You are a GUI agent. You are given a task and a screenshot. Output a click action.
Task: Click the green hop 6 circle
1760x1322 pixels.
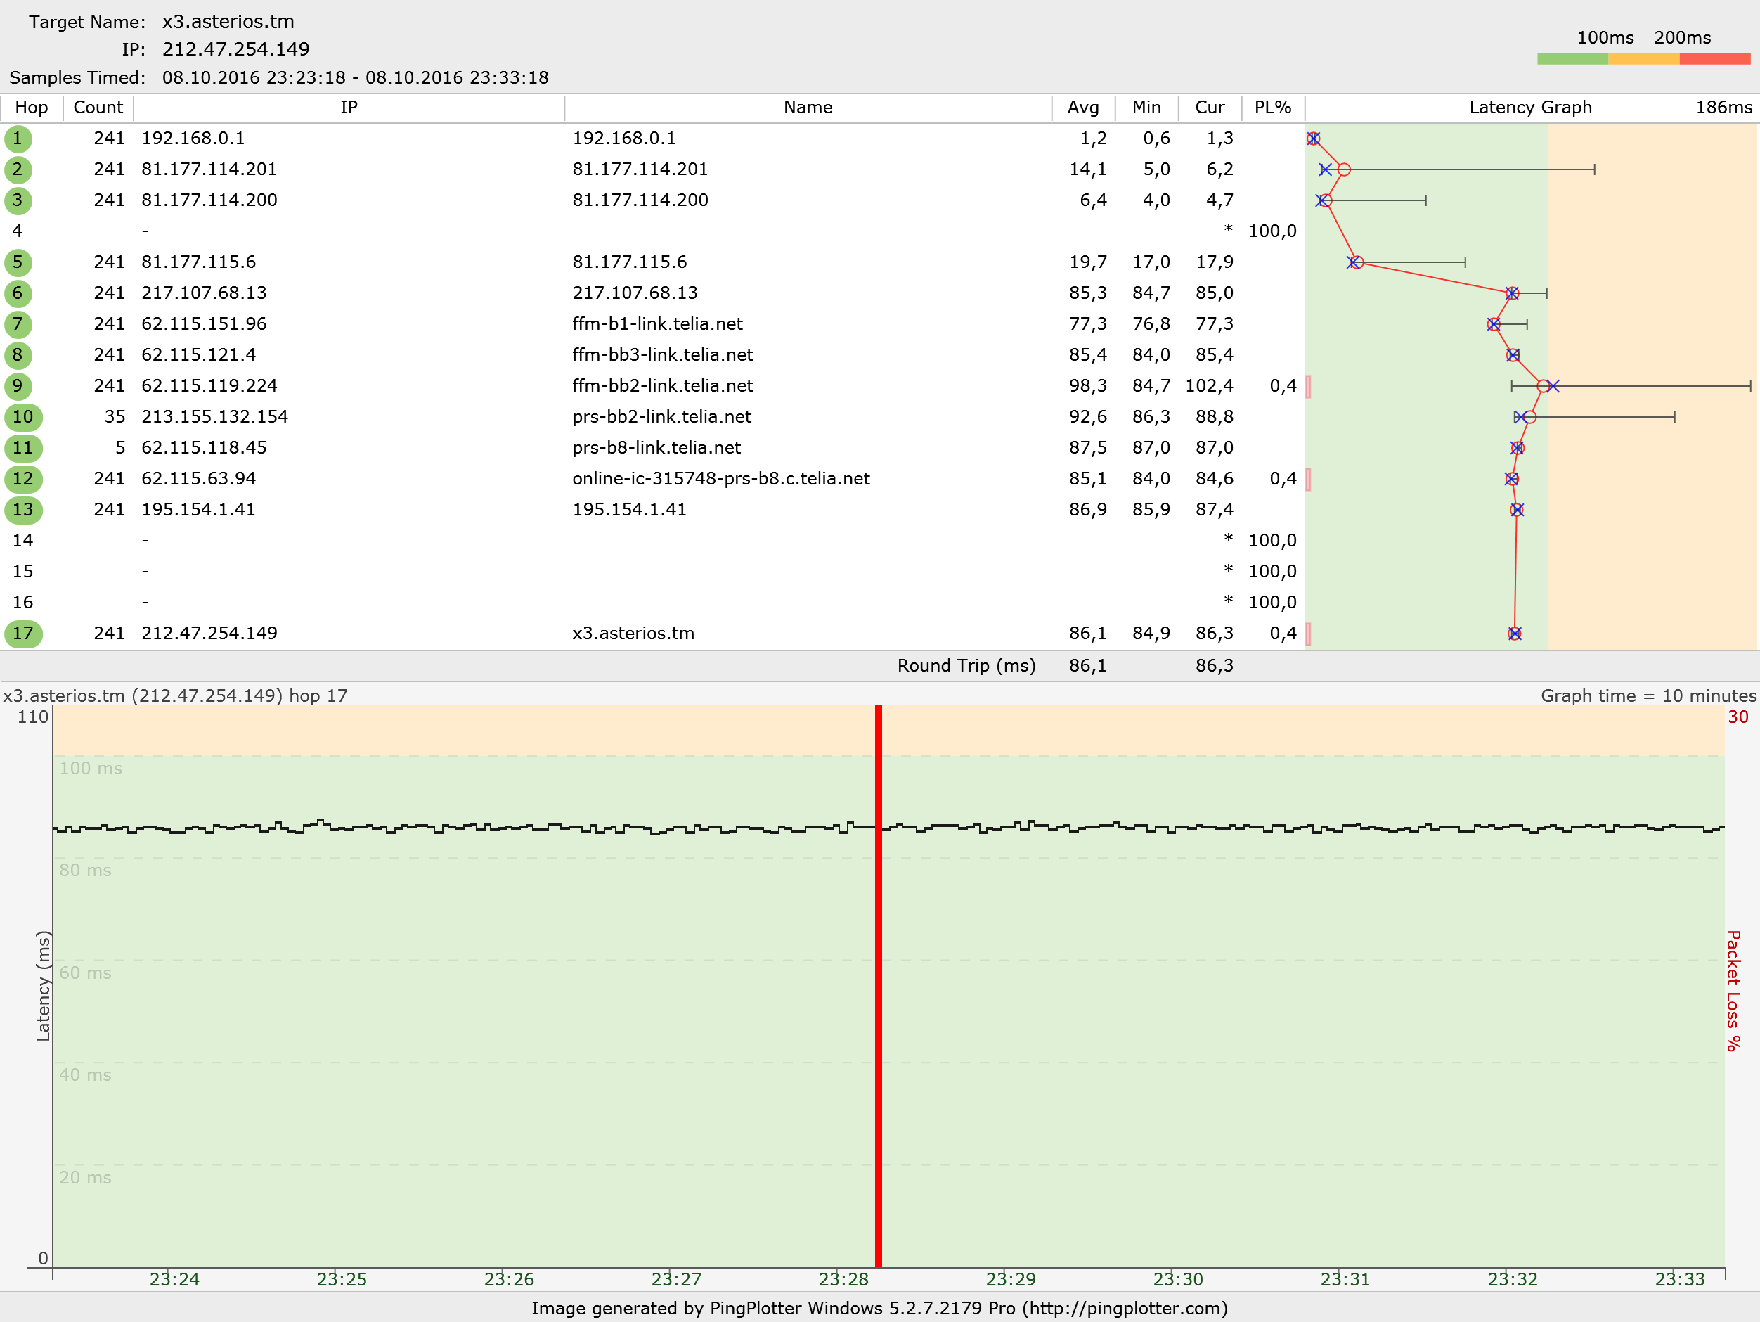point(18,294)
